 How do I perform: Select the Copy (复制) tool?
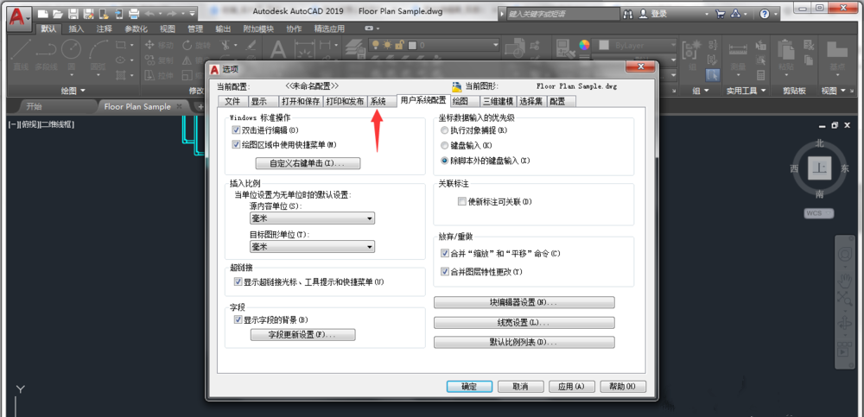point(159,60)
